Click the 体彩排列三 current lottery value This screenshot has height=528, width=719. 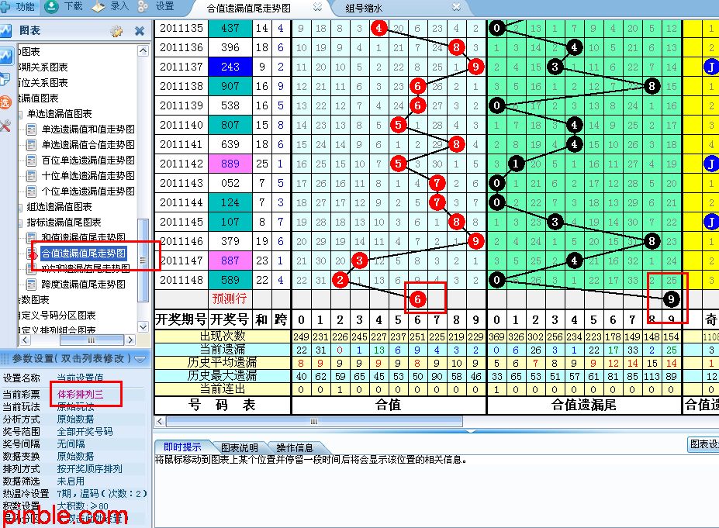tap(81, 394)
